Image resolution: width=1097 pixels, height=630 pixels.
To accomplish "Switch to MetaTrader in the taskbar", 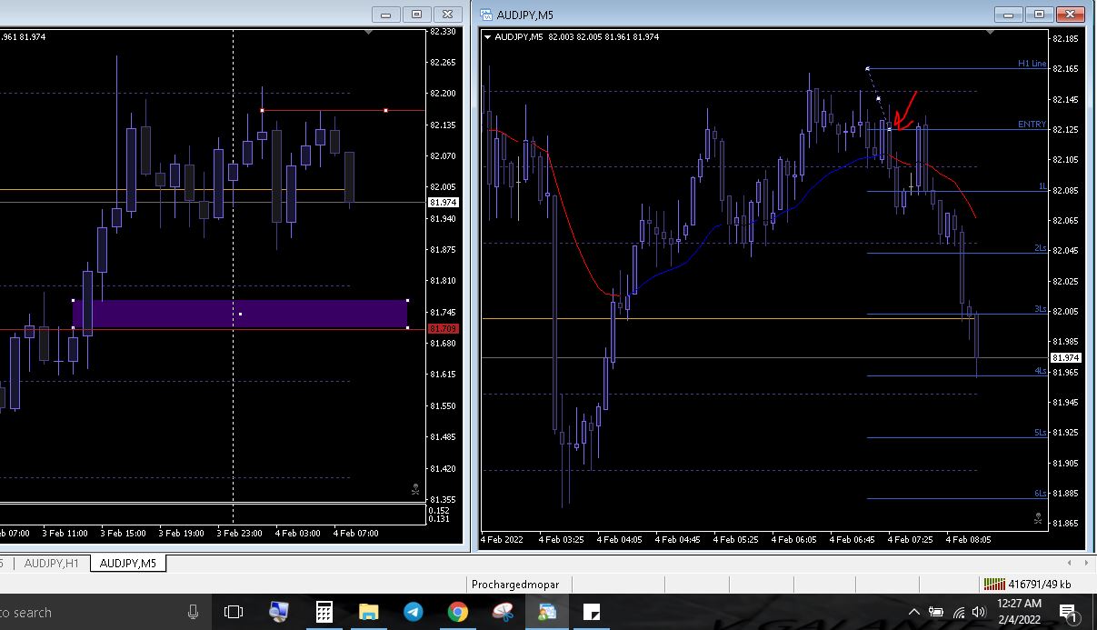I will 546,612.
